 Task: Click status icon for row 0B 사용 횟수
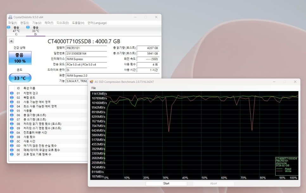pyautogui.click(x=12, y=137)
